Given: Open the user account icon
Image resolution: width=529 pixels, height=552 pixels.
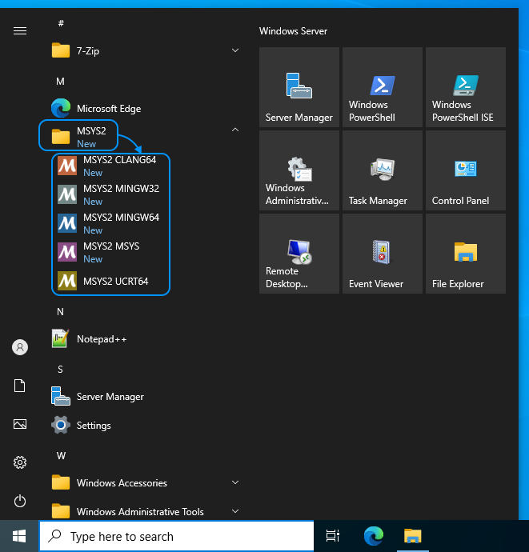Looking at the screenshot, I should click(20, 347).
